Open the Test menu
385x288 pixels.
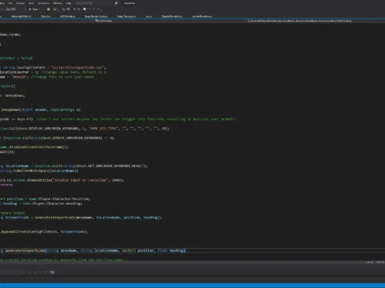(10, 3)
